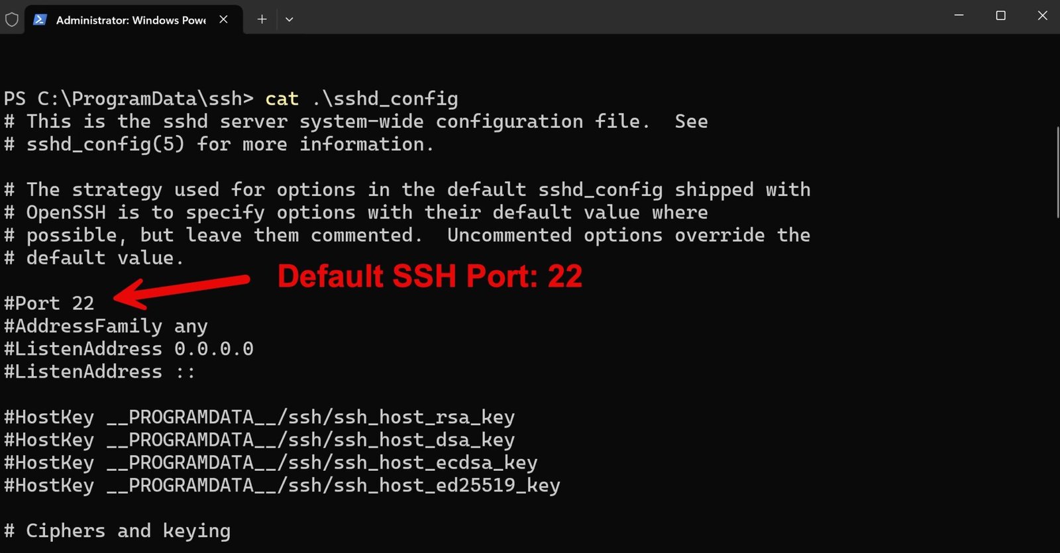
Task: Click the X icon on the PowerShell tab
Action: pyautogui.click(x=223, y=19)
